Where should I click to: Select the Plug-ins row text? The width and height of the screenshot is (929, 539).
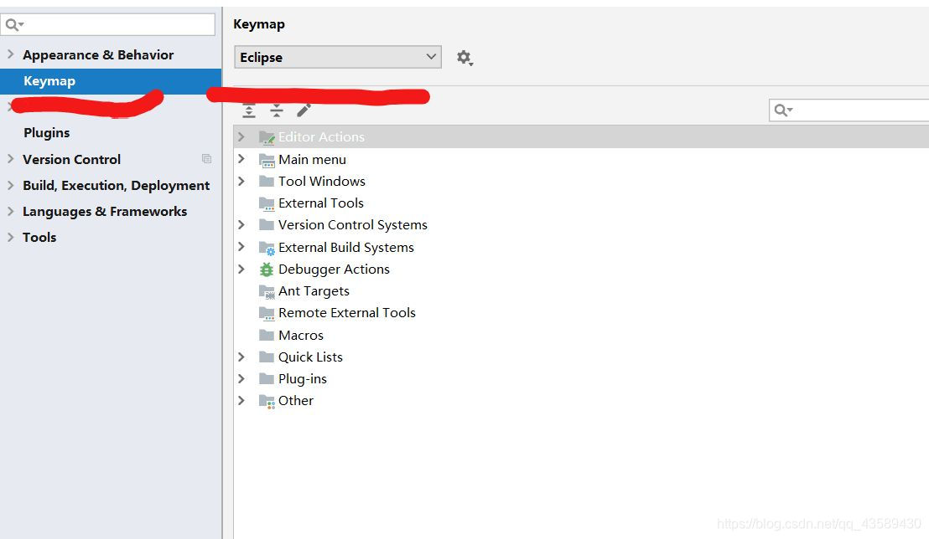pyautogui.click(x=302, y=378)
